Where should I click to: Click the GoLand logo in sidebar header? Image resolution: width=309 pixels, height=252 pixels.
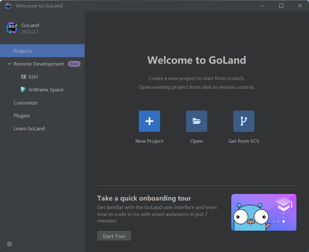click(x=12, y=28)
